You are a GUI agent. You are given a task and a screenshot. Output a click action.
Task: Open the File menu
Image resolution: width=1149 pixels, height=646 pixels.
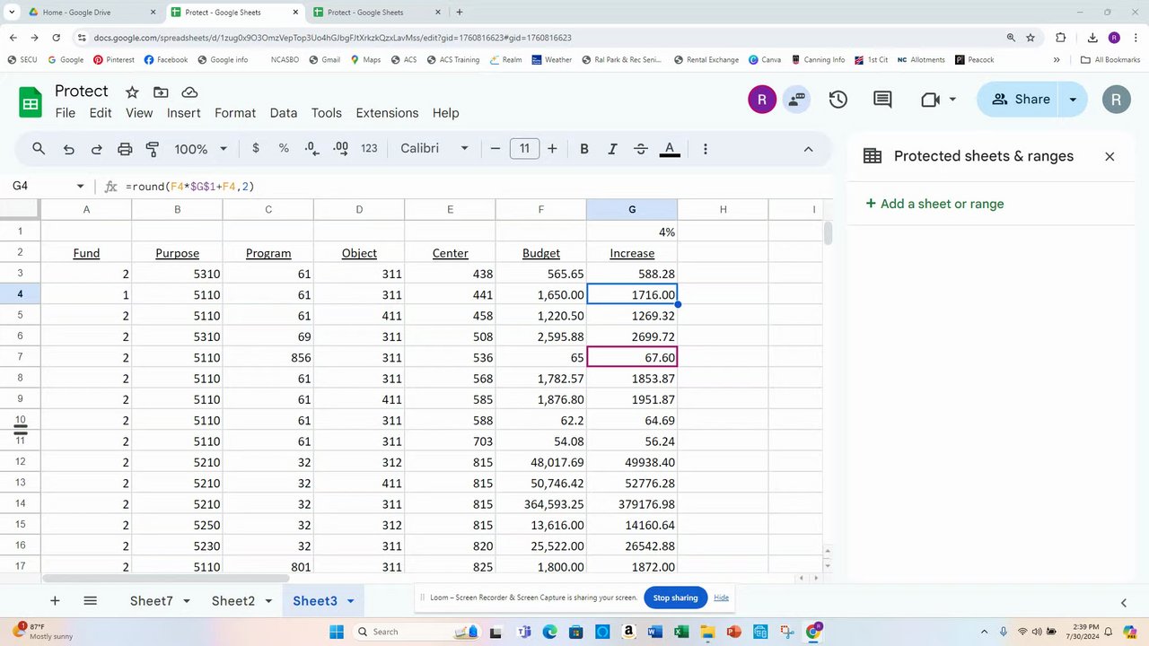coord(66,113)
